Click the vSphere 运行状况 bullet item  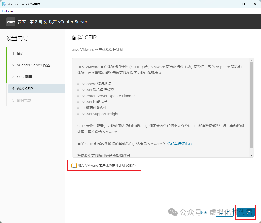97,84
